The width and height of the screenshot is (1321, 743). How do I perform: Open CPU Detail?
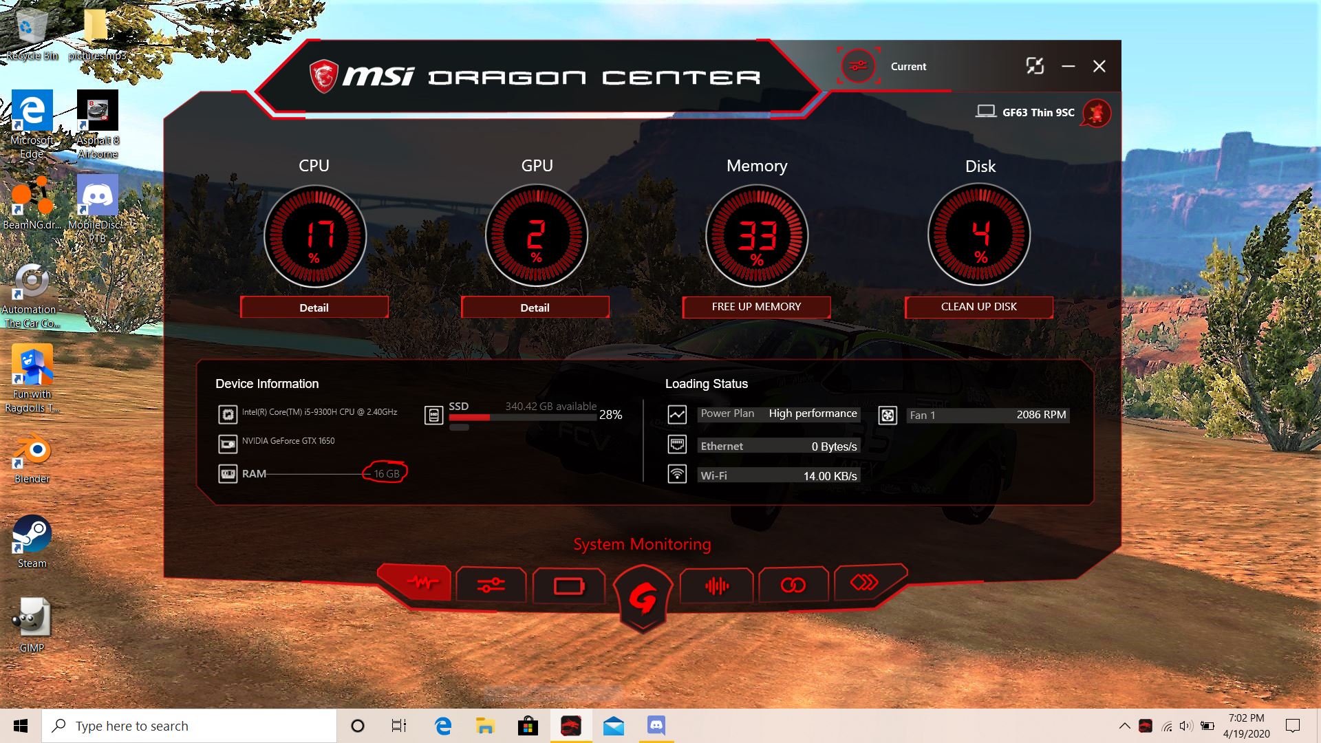tap(314, 308)
